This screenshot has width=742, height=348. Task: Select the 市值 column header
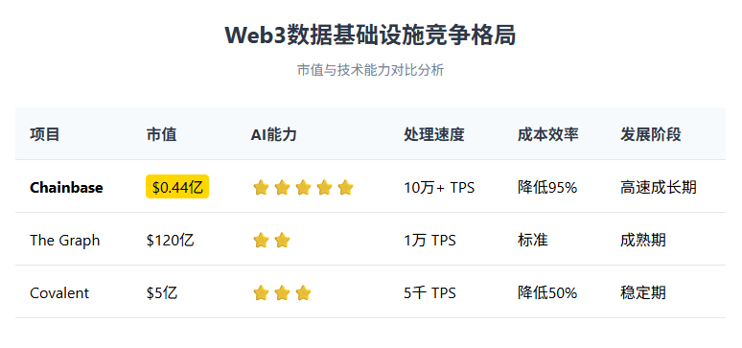(x=161, y=134)
